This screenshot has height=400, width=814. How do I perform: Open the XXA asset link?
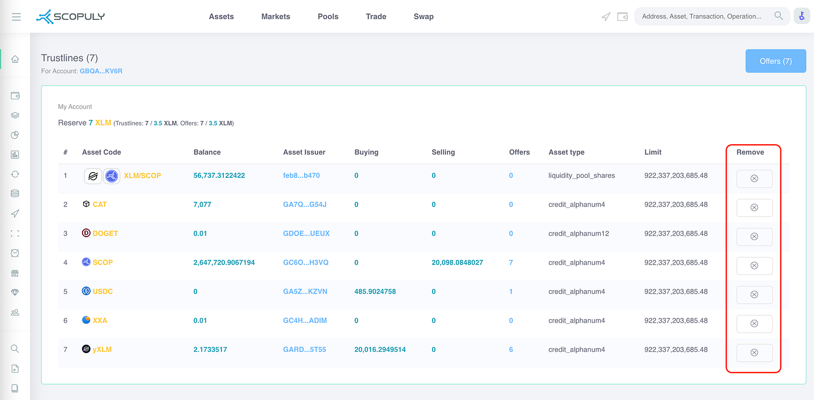tap(100, 321)
